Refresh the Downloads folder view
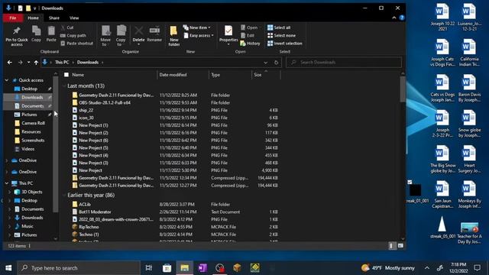 point(276,63)
